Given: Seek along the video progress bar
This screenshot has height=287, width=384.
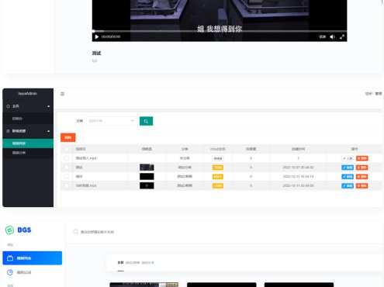Looking at the screenshot, I should tap(220, 31).
